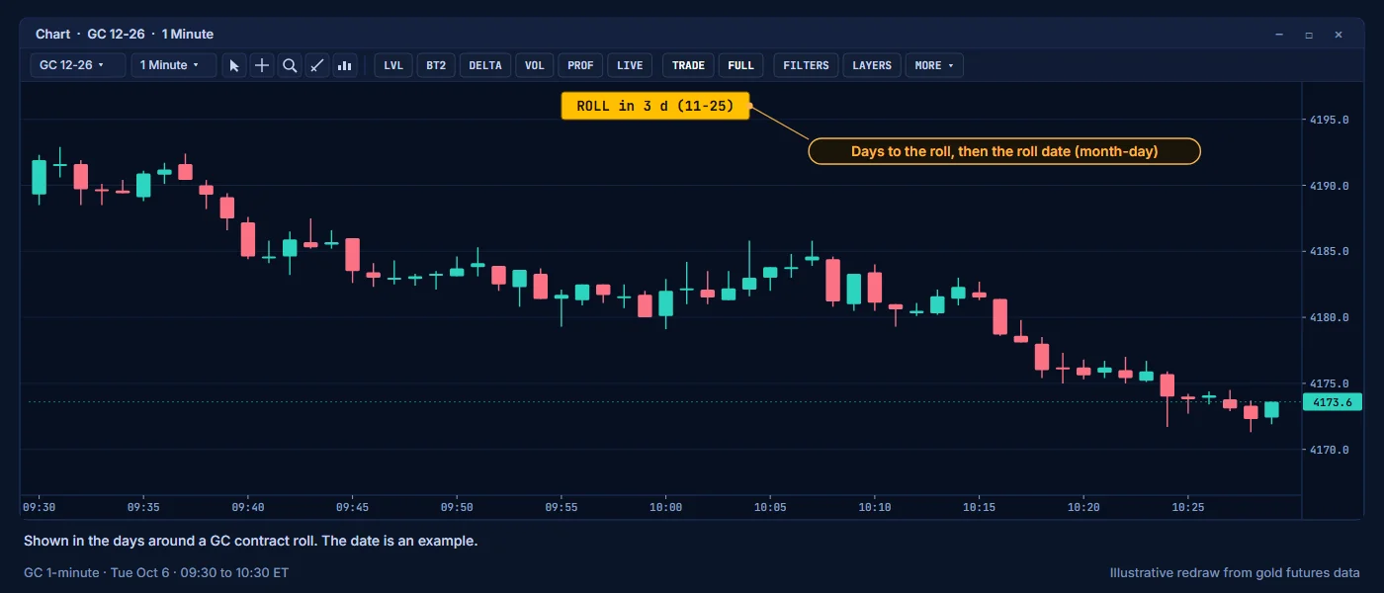Toggle the LIVE mode button

click(x=630, y=65)
